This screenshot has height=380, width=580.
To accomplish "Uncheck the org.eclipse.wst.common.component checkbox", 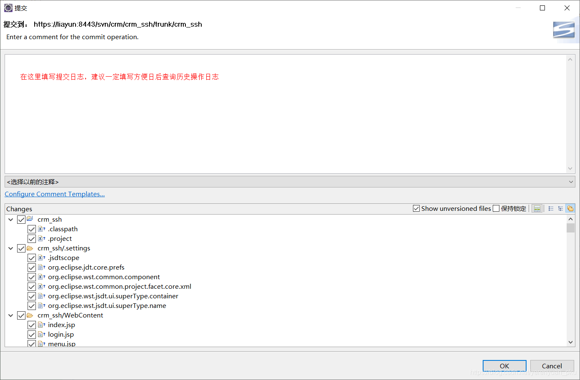I will click(32, 277).
